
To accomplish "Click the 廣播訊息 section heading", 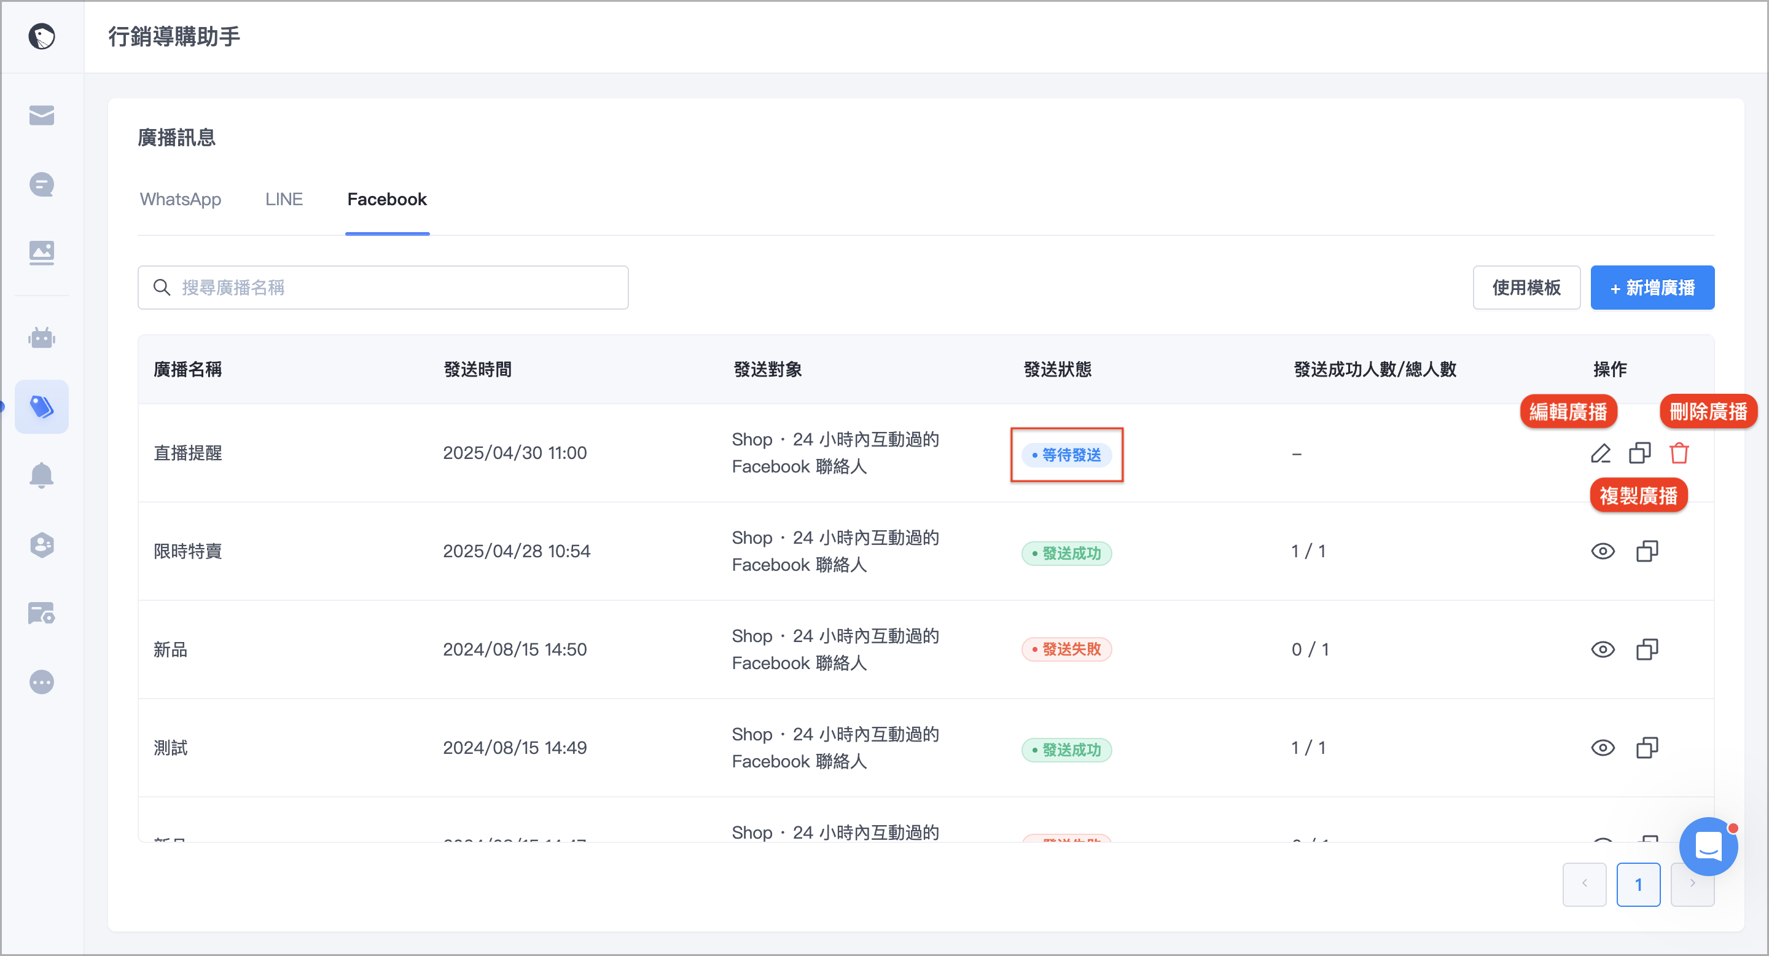I will (176, 138).
